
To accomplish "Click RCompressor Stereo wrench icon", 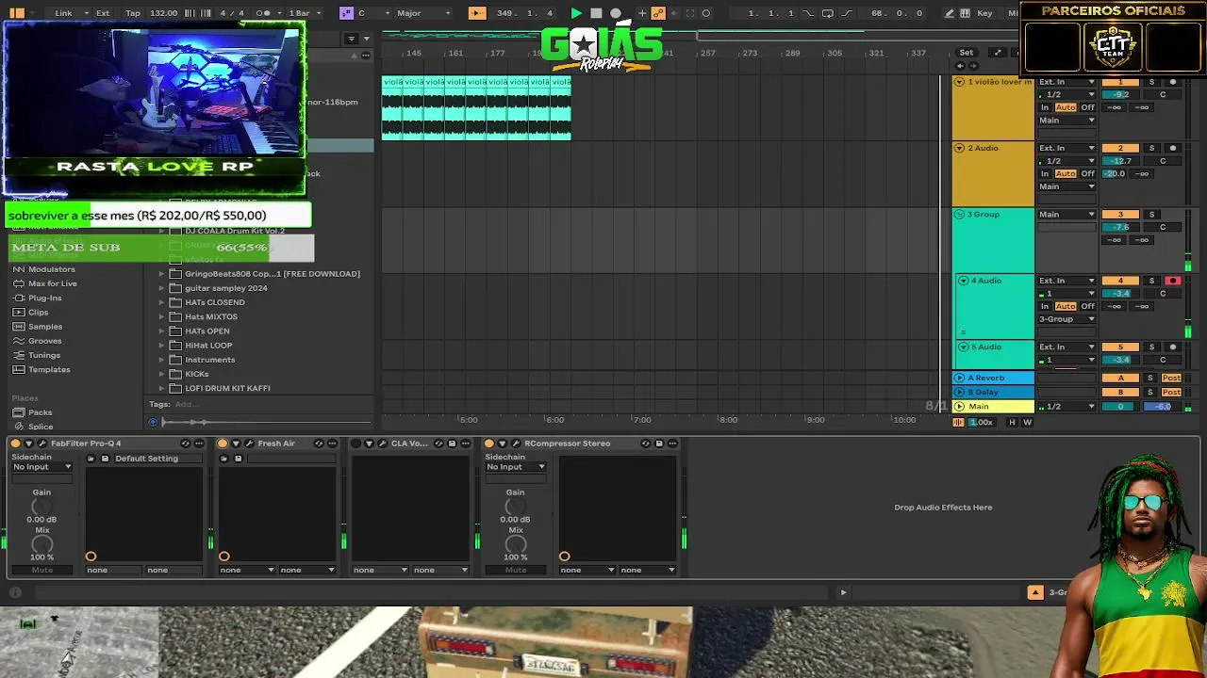I will pos(515,444).
